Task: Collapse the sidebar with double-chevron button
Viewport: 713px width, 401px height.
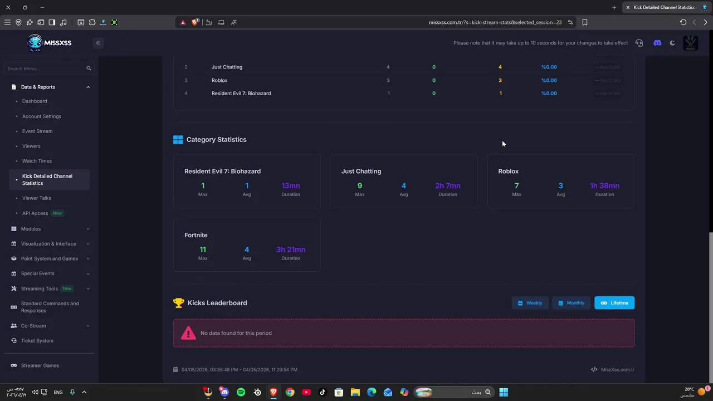Action: (x=98, y=43)
